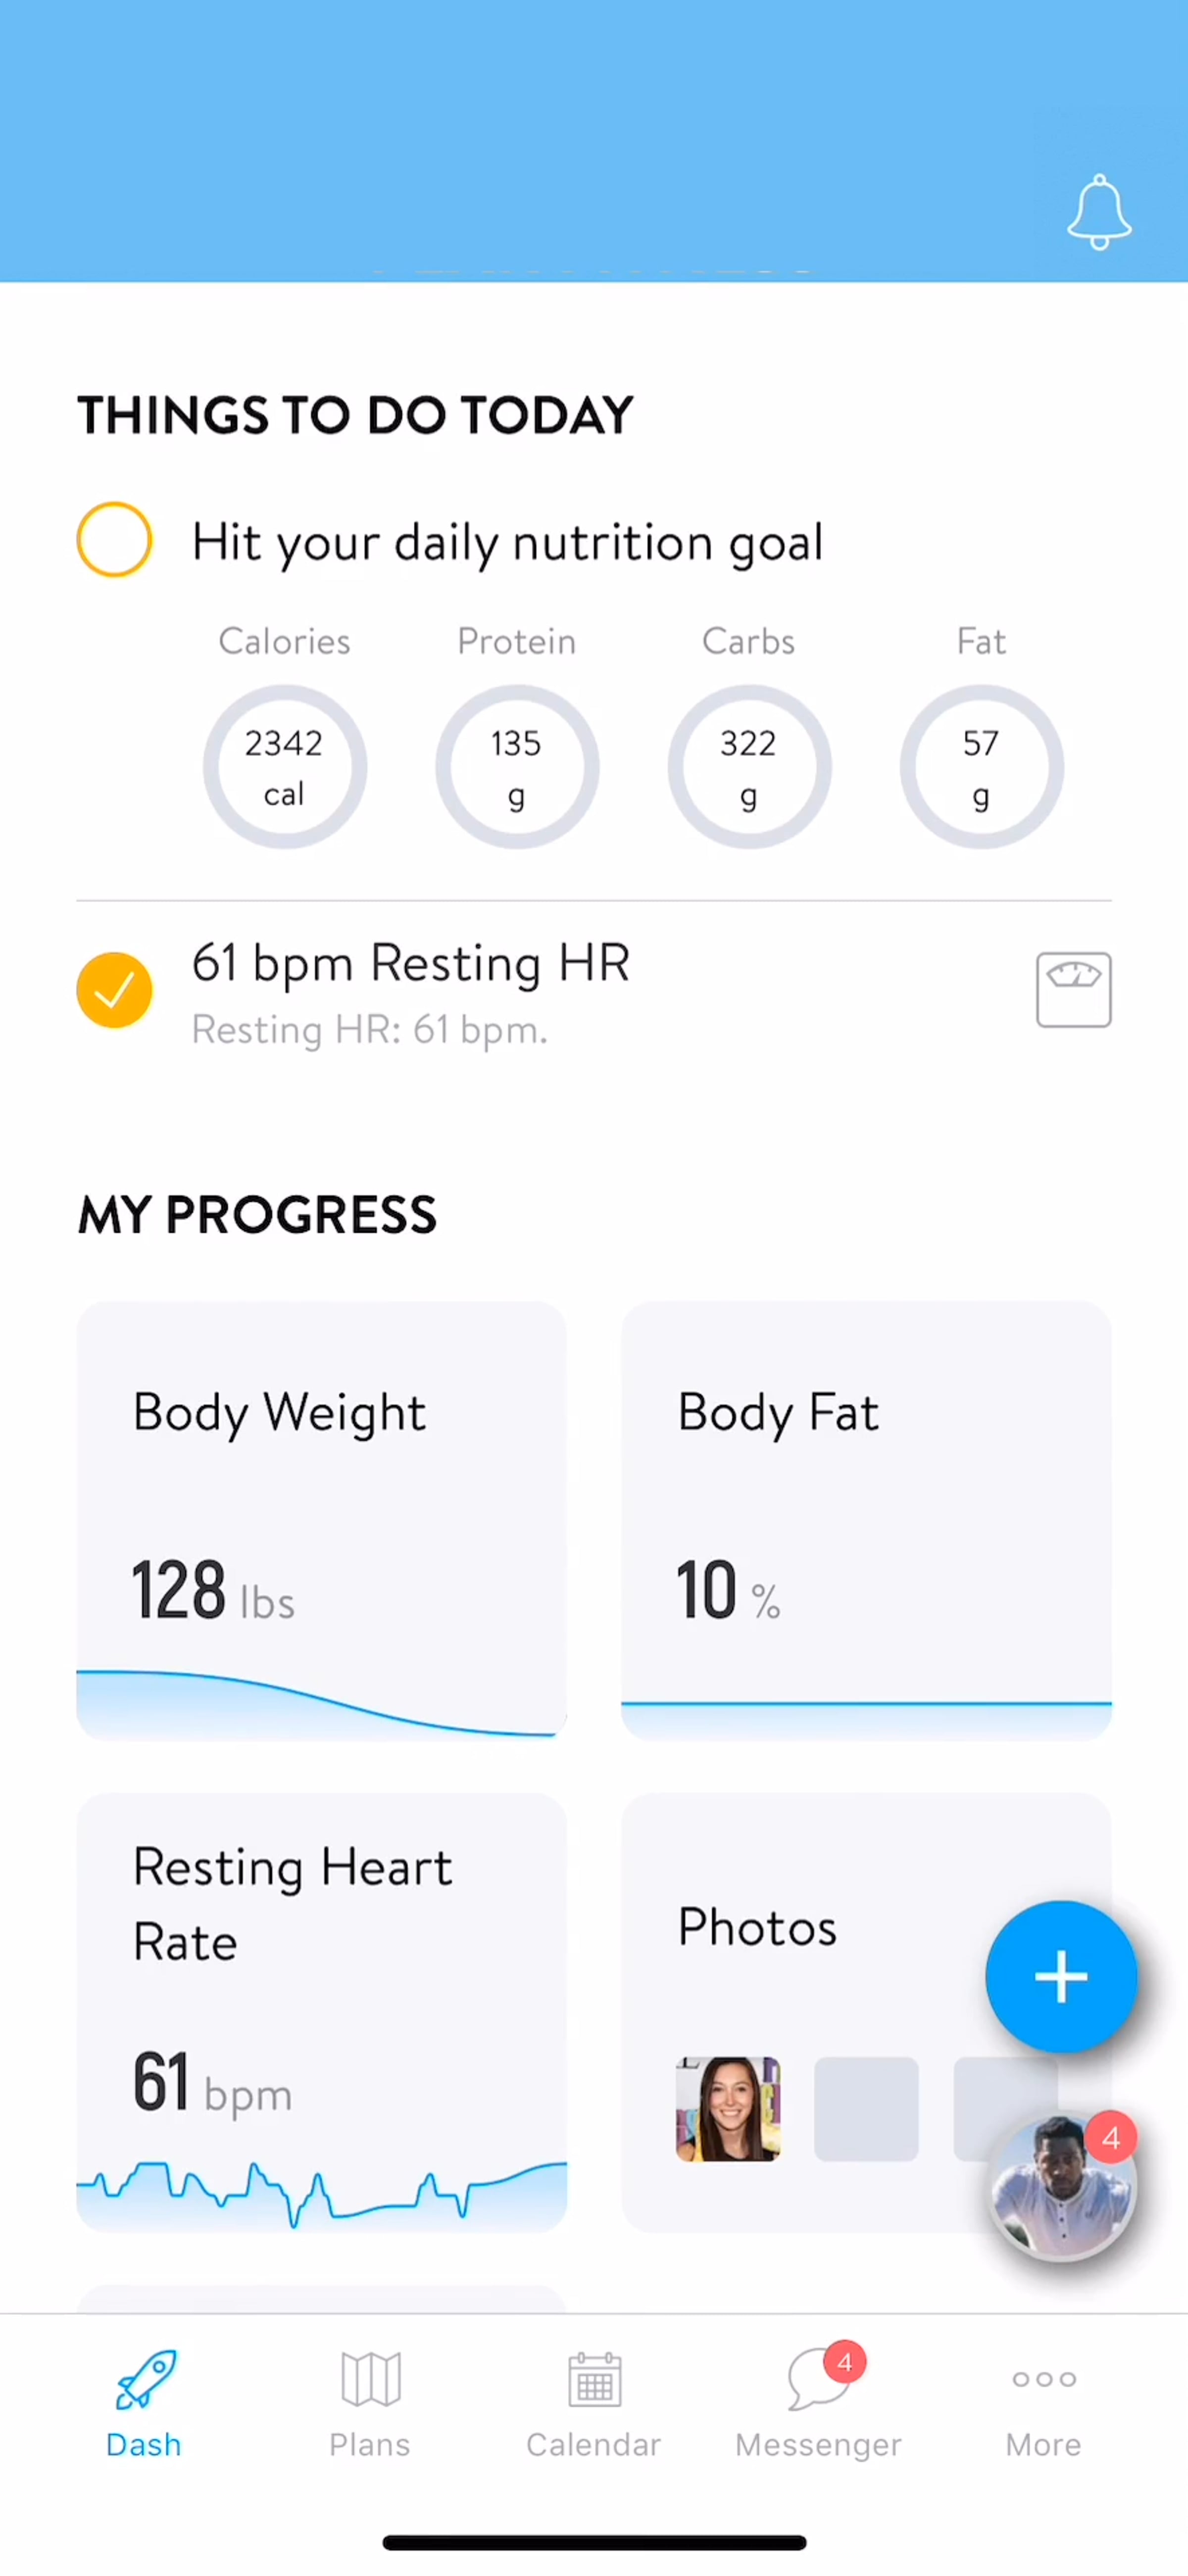Tap the blue plus add button

tap(1061, 1976)
